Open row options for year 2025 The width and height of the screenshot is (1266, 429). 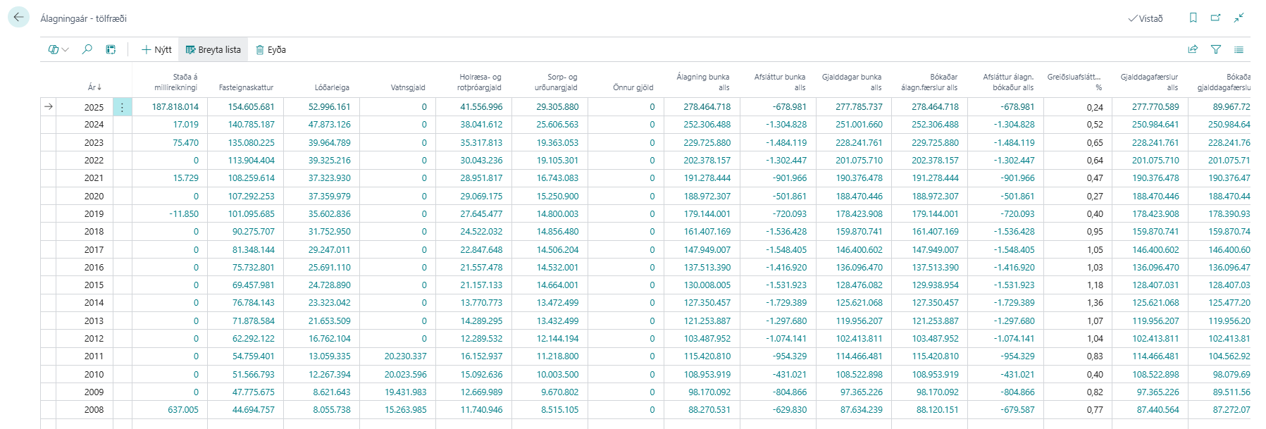point(122,107)
